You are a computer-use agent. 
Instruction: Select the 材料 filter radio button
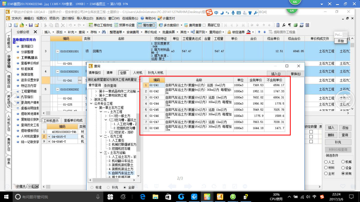tap(326, 168)
